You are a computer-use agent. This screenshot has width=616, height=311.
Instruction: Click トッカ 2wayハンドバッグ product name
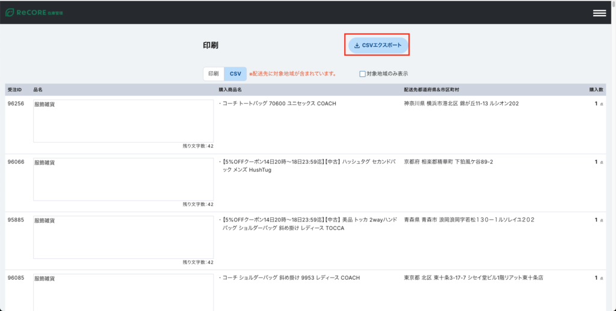click(x=308, y=224)
